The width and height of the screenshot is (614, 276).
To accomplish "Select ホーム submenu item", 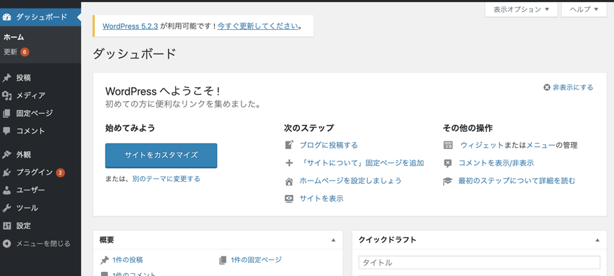I will click(14, 38).
